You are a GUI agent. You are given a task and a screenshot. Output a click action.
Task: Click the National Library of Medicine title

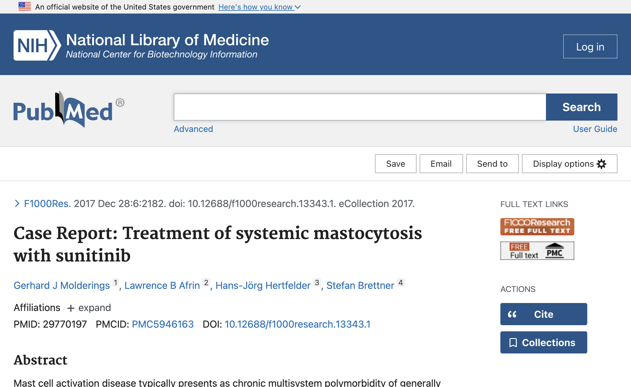coord(167,40)
